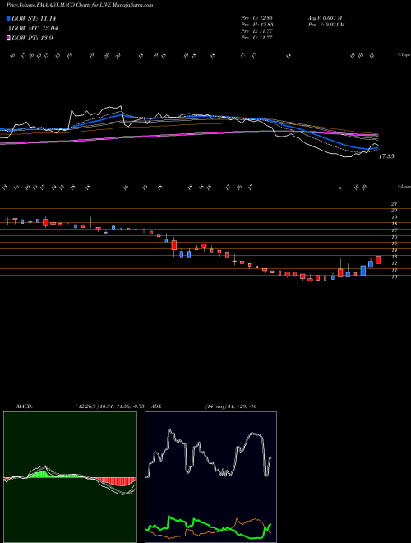Viewport: 411px width, 543px height.
Task: Click the 'DOW PT: 13.9' legend text
Action: click(x=32, y=39)
